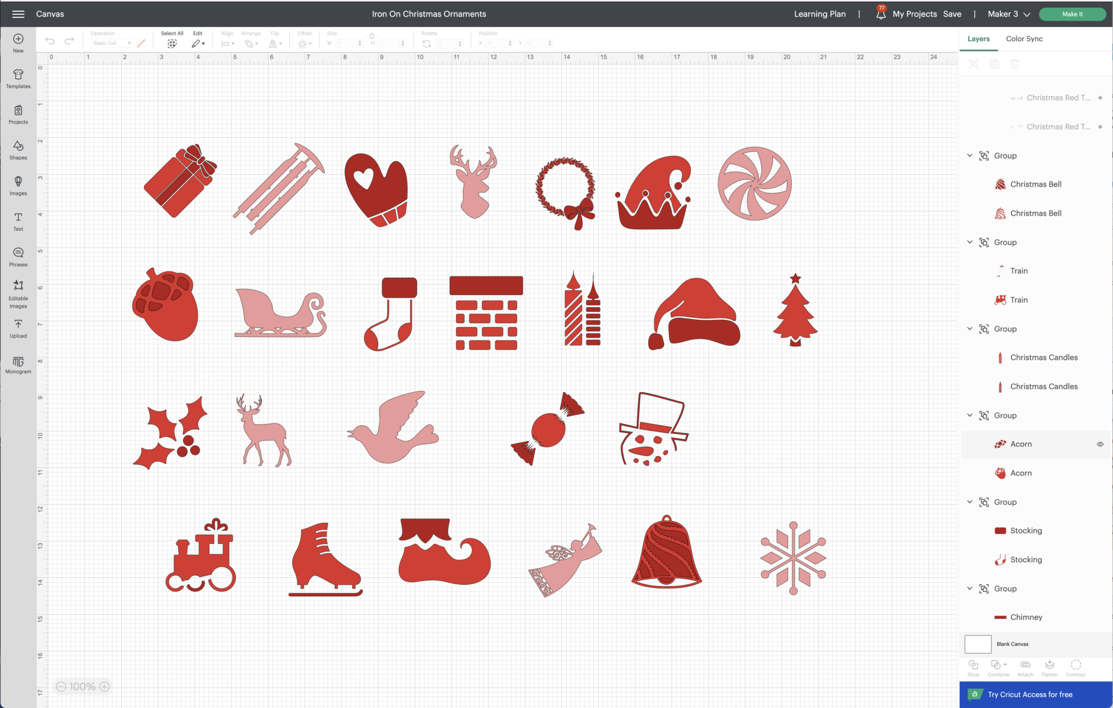This screenshot has width=1113, height=708.
Task: Click the green Make It button
Action: (x=1072, y=14)
